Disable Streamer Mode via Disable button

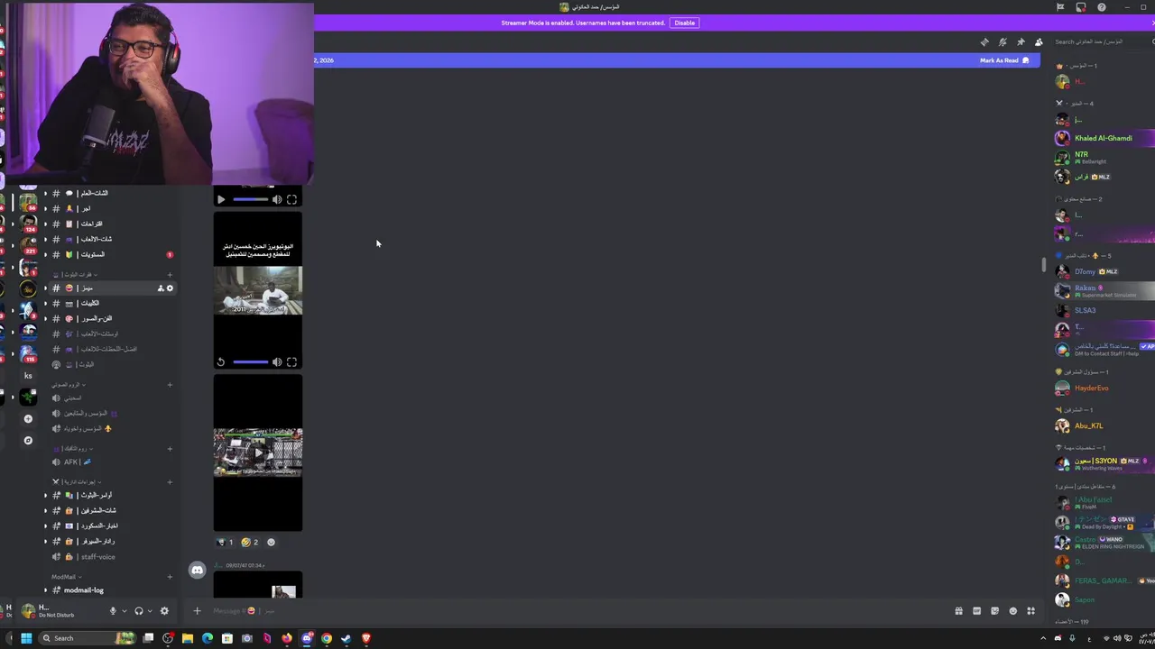[x=685, y=23]
